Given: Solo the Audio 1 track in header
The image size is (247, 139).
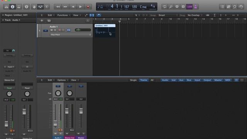Looking at the screenshot, I should (x=55, y=30).
